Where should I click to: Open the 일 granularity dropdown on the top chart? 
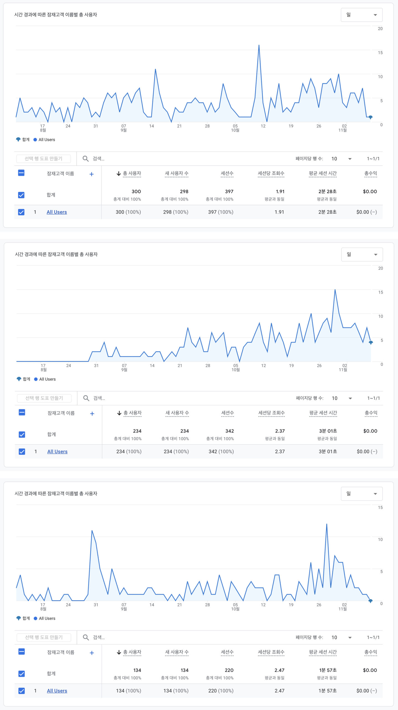coord(361,15)
